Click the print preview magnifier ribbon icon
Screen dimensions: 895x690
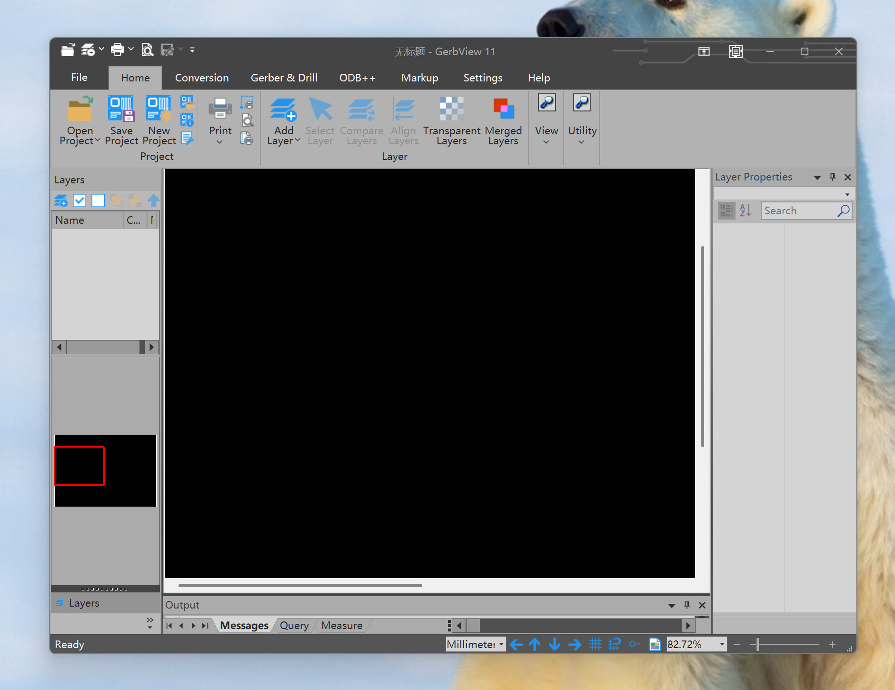[x=247, y=120]
